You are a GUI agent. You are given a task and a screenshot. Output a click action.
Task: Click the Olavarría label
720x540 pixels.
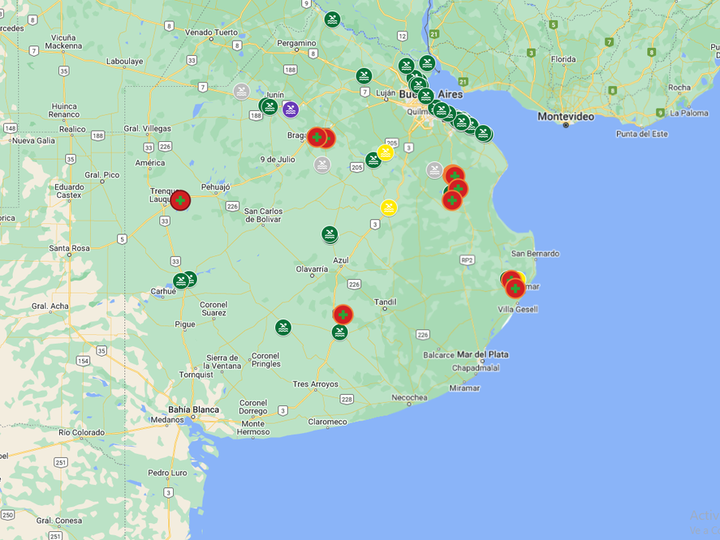(x=312, y=269)
